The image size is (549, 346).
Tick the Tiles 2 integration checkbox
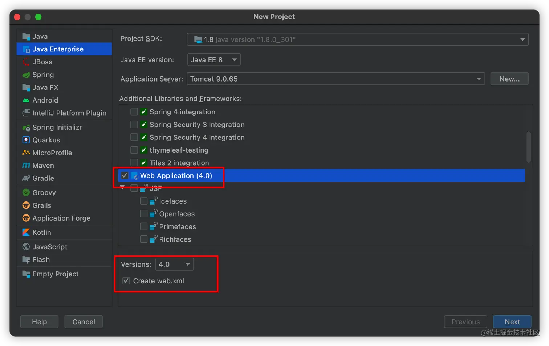pos(134,162)
